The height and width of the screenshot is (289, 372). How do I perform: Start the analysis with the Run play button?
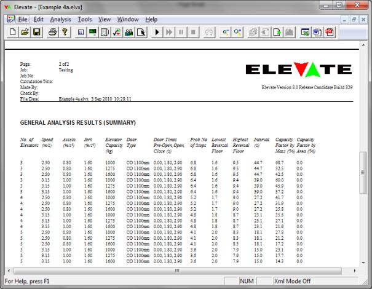157,31
